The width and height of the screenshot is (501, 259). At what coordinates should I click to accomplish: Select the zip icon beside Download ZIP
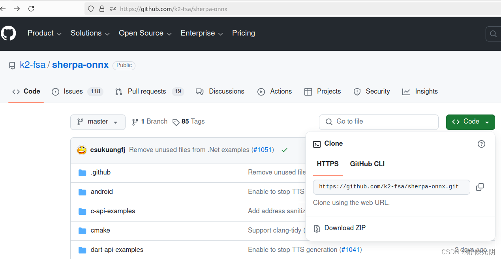(x=317, y=228)
